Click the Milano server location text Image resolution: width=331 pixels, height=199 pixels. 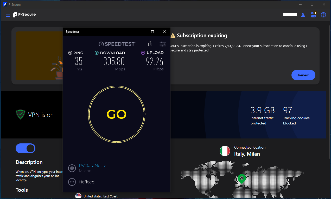coord(85,171)
